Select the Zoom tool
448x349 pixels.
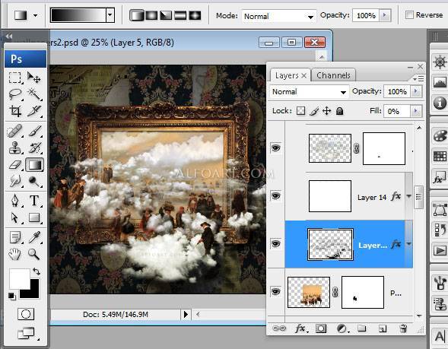[x=34, y=254]
